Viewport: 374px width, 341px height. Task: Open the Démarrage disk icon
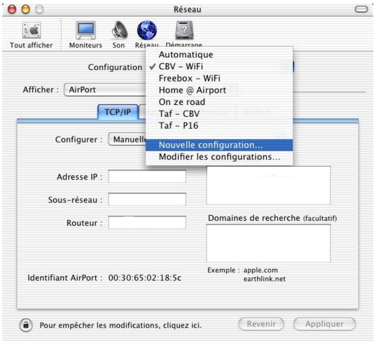184,30
